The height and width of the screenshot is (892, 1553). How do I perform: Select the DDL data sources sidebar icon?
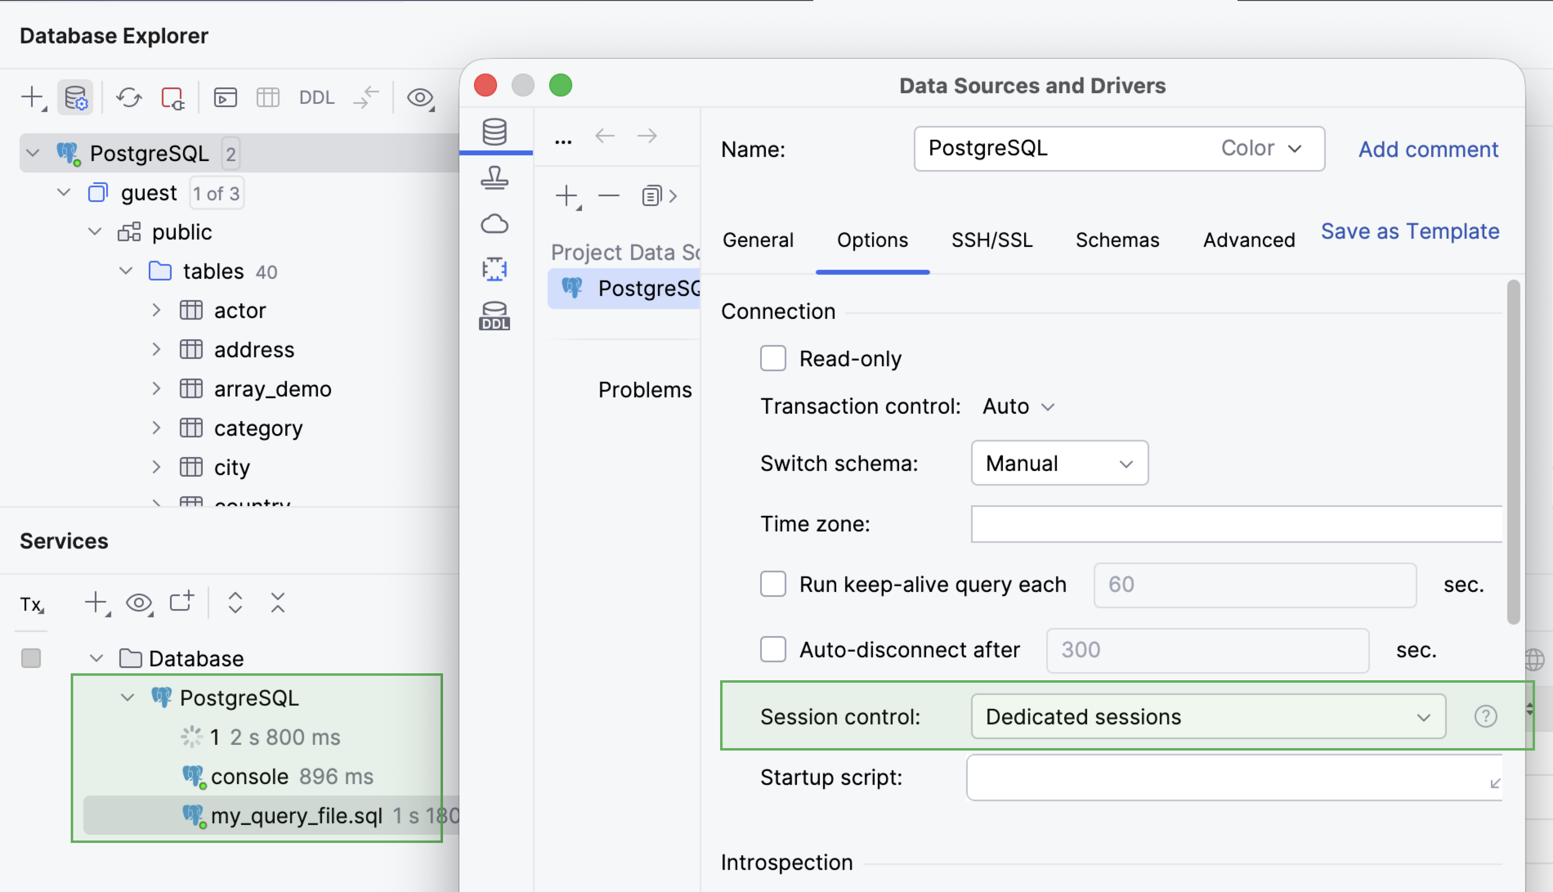coord(494,316)
